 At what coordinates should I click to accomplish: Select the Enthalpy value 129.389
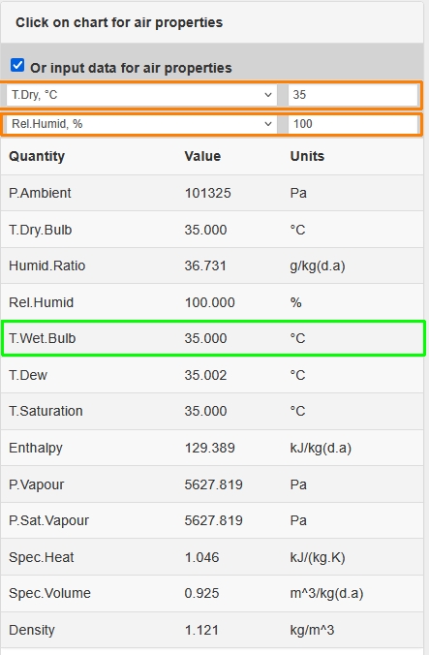click(x=209, y=448)
